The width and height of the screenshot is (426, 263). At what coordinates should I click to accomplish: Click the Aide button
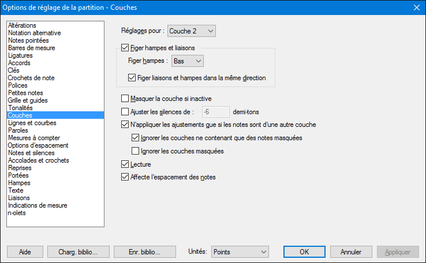coord(25,252)
